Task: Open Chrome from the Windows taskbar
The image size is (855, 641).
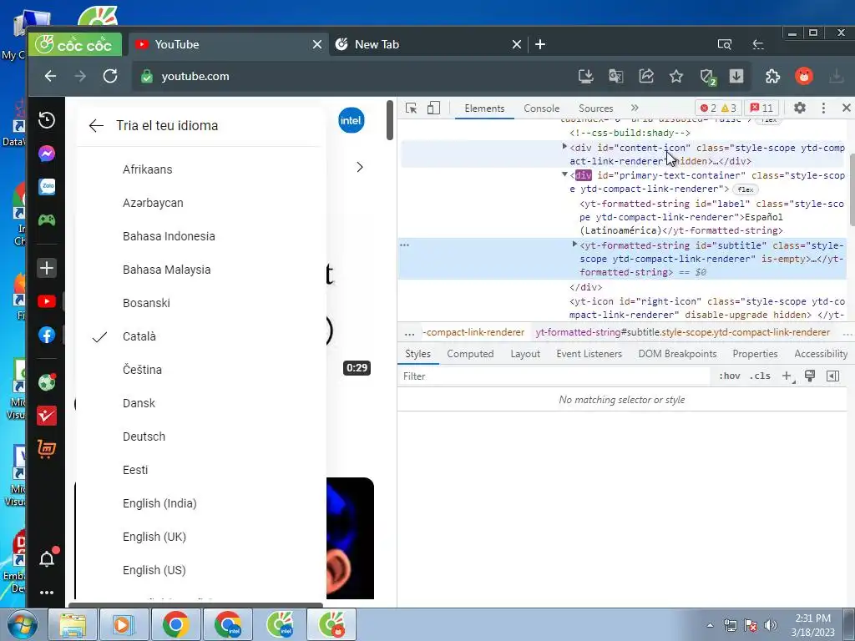Action: [175, 624]
